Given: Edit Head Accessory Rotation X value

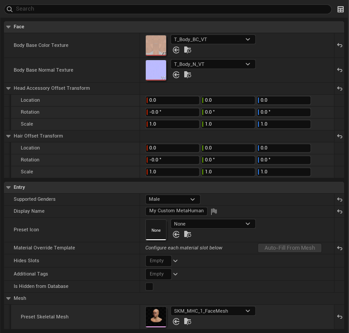Looking at the screenshot, I should 172,112.
